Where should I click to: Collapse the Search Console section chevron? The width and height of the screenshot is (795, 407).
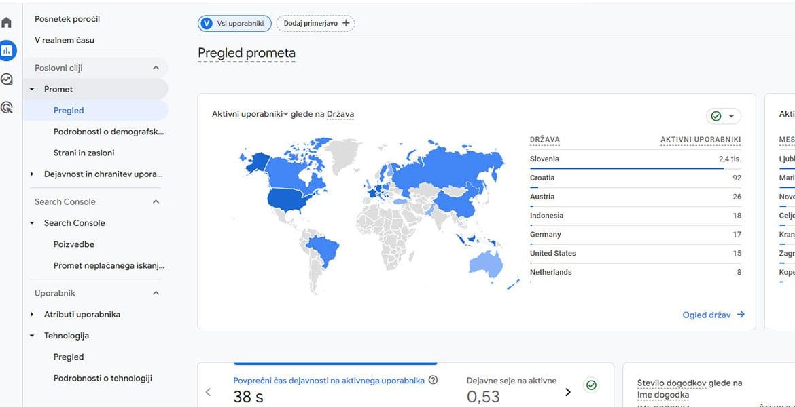[156, 201]
